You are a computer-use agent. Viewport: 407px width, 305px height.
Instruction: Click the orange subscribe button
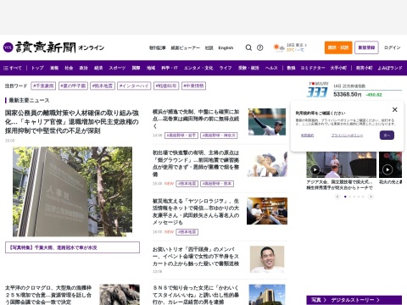point(338,47)
